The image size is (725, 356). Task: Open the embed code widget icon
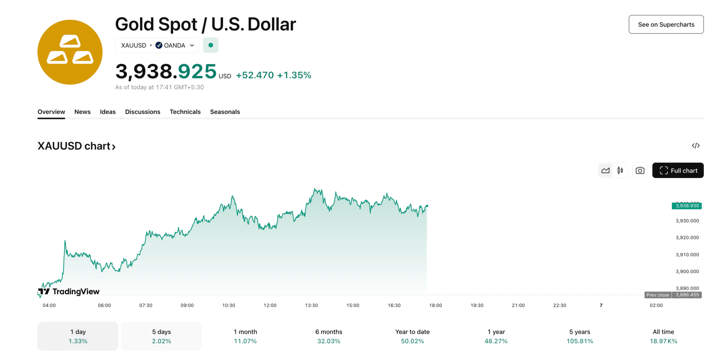[x=696, y=146]
